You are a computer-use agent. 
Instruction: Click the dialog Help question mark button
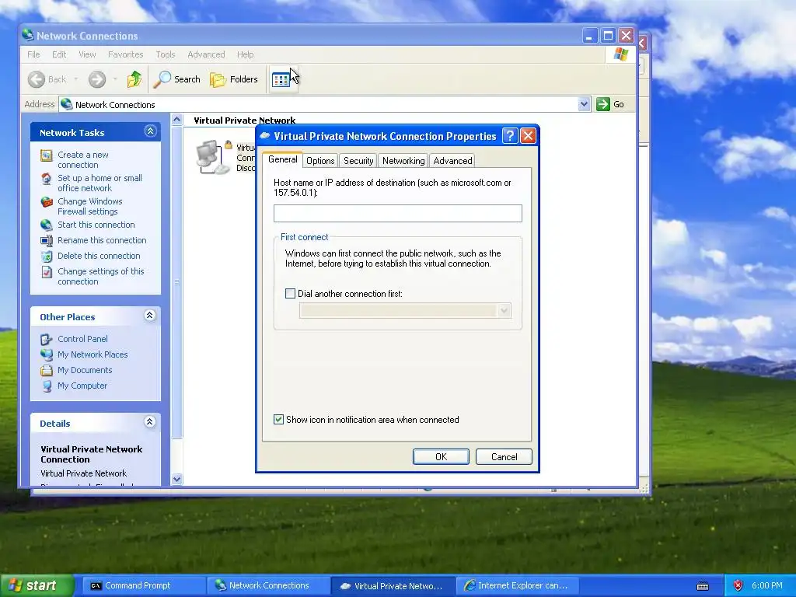click(x=510, y=135)
